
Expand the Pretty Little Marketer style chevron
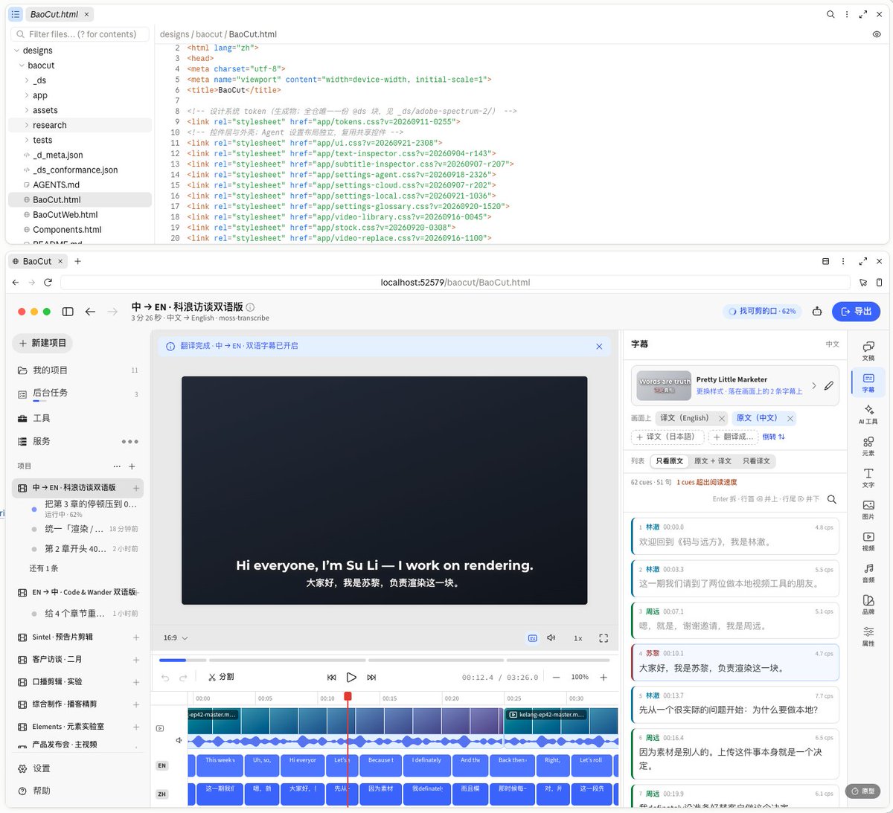(x=813, y=385)
